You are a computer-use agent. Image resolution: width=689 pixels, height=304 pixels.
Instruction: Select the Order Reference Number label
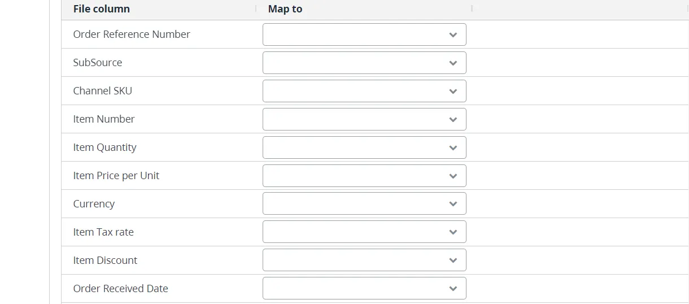coord(132,34)
